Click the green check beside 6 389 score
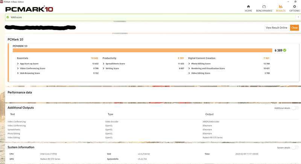 pyautogui.click(x=285, y=50)
